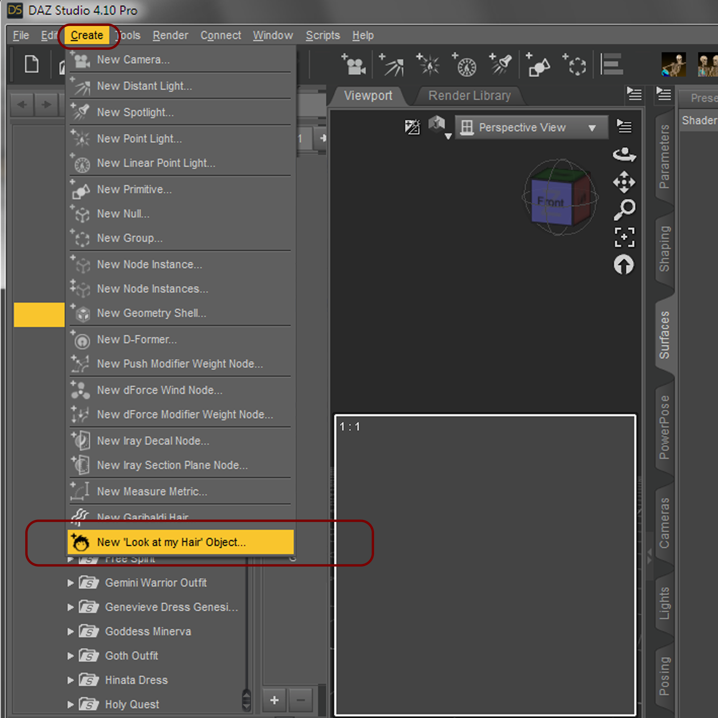Click the plus button below list
Screen dimensions: 718x718
[x=274, y=700]
